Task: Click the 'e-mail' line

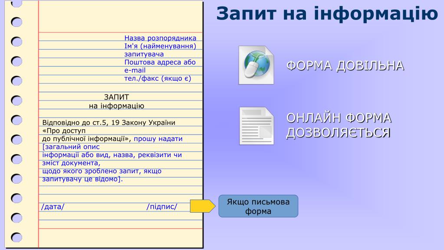Action: pyautogui.click(x=135, y=70)
